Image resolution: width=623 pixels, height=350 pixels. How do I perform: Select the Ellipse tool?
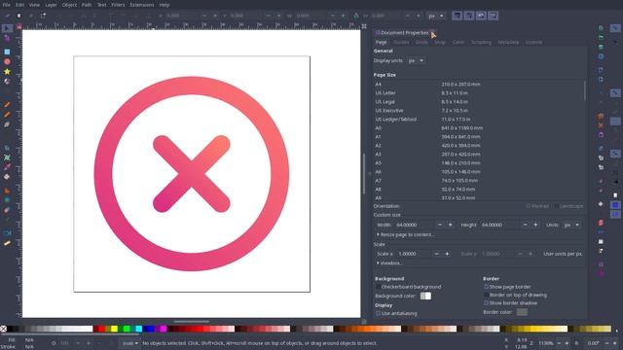pyautogui.click(x=7, y=62)
